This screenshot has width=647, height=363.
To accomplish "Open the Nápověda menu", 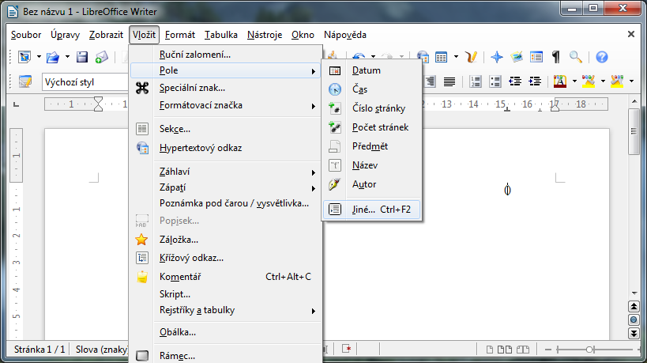I will (x=345, y=35).
